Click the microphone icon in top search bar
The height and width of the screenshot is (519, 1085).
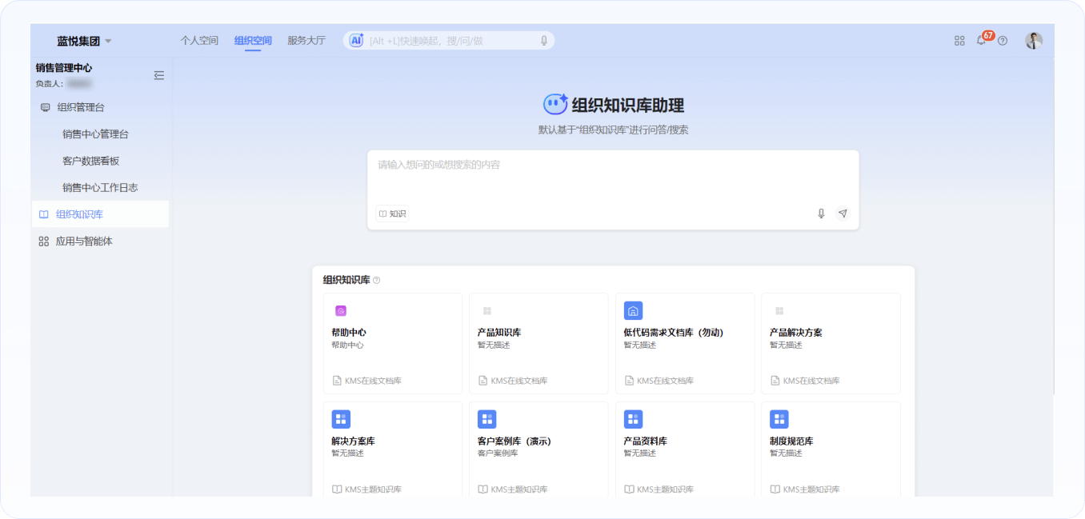544,41
